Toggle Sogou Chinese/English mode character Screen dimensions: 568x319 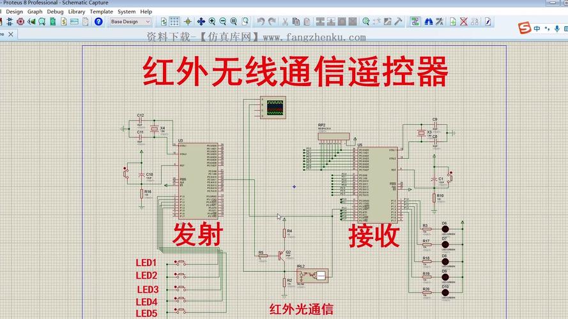537,28
